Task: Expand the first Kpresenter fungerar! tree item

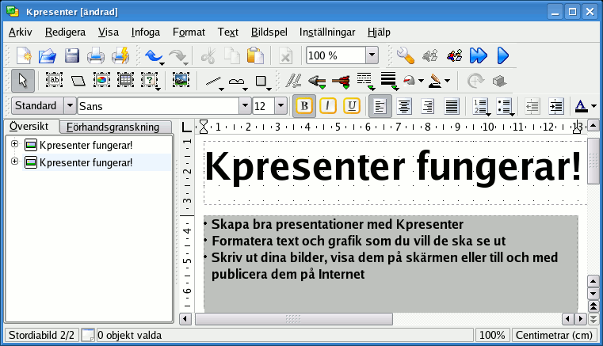Action: pos(15,144)
